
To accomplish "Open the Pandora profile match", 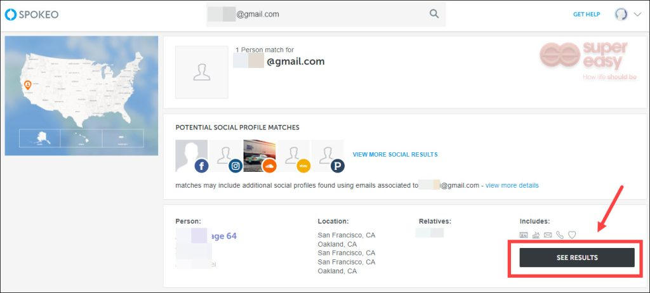I will point(328,156).
